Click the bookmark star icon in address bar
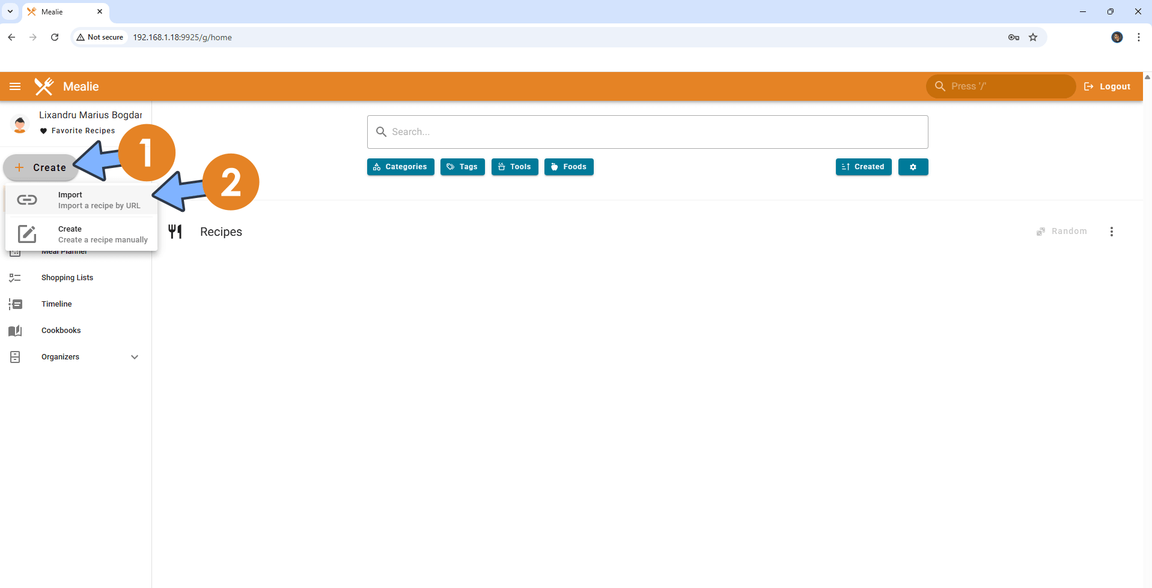The width and height of the screenshot is (1152, 588). point(1033,37)
